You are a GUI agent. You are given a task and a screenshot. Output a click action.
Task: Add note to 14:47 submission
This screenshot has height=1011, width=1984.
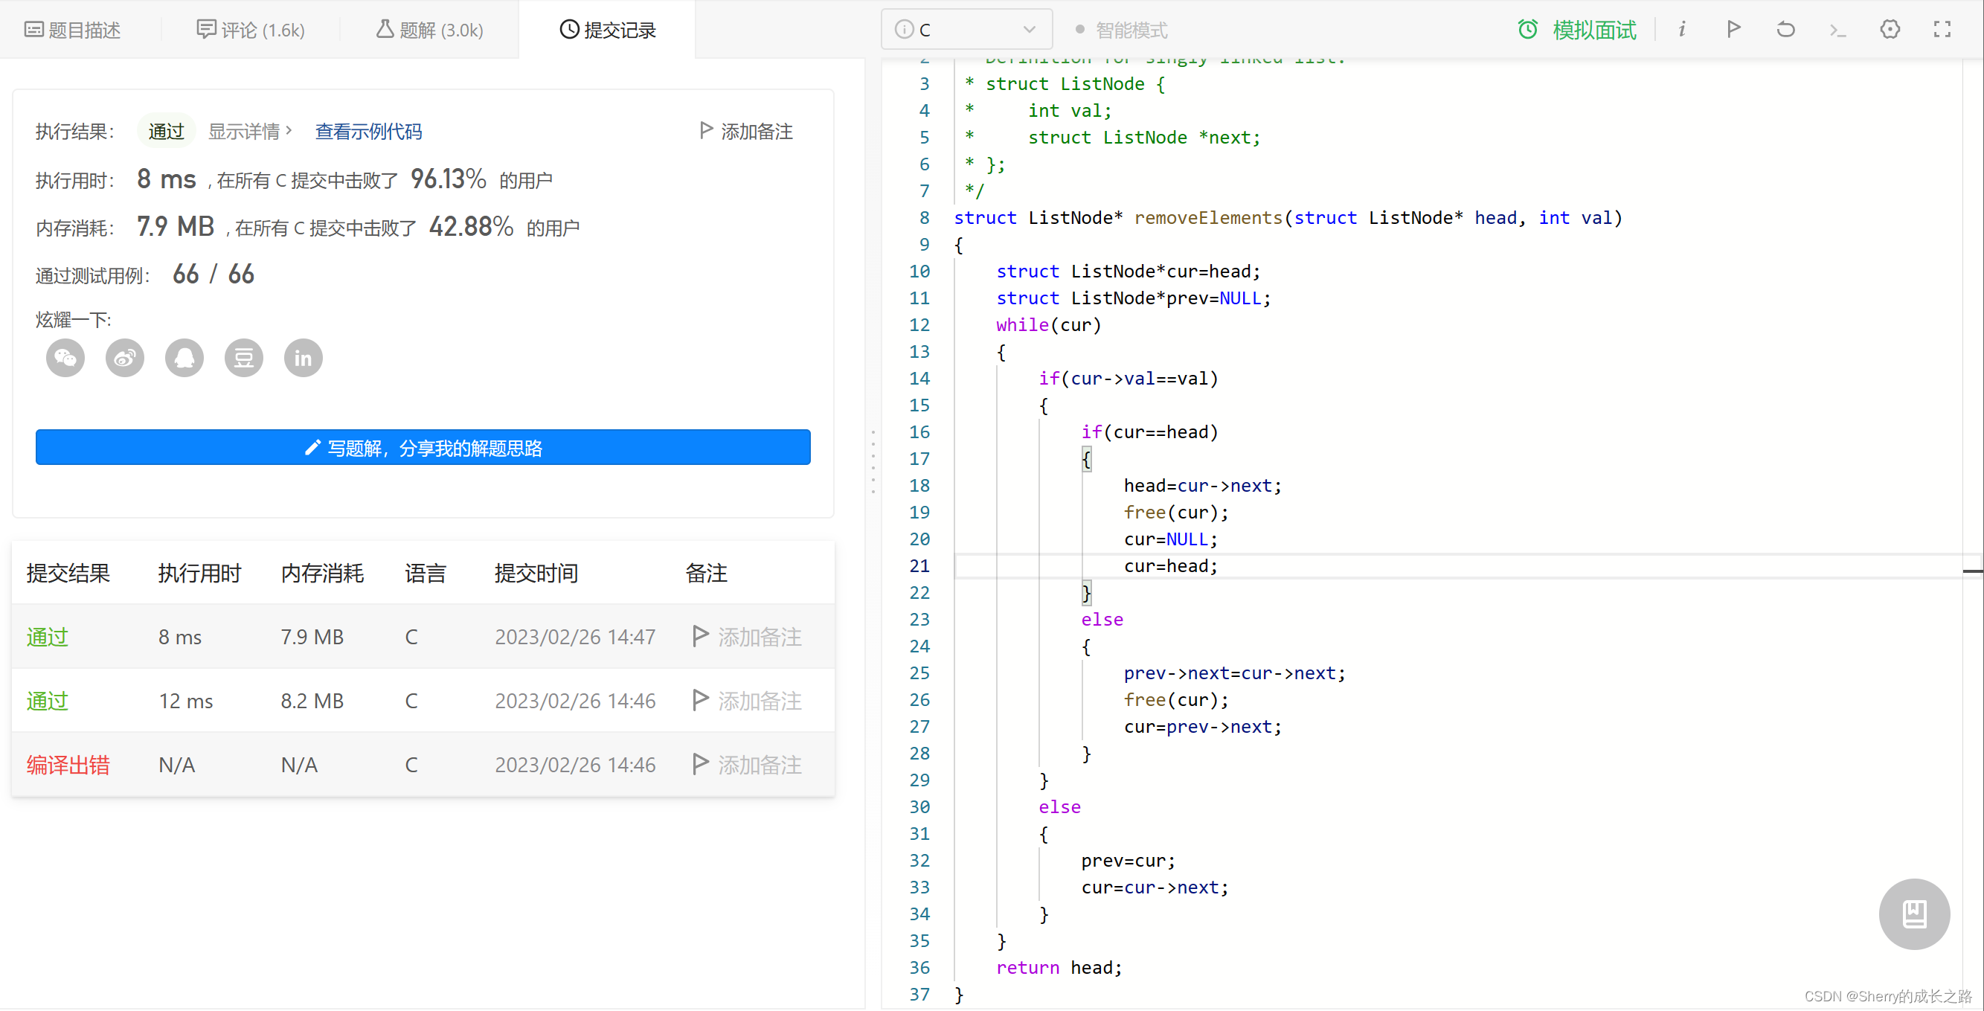click(x=746, y=637)
